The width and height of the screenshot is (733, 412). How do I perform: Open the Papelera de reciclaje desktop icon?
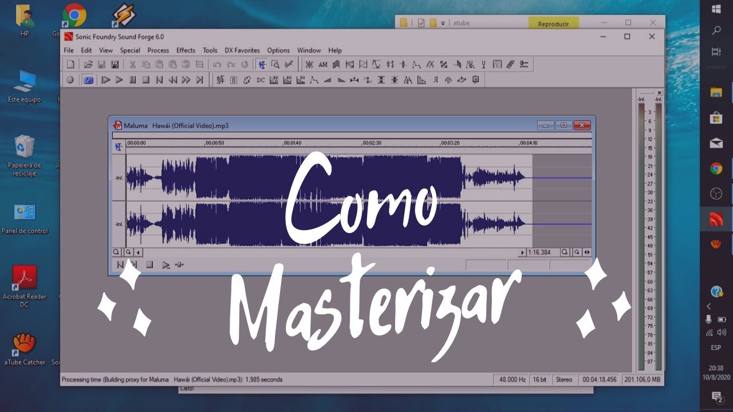24,155
